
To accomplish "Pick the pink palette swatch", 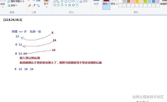I will (133, 1).
